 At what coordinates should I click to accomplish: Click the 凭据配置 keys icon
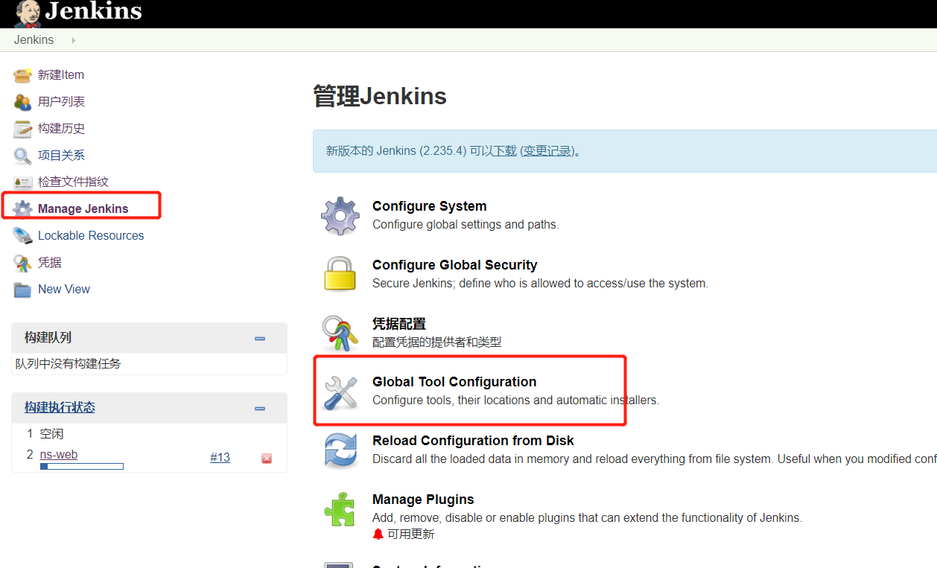coord(340,333)
